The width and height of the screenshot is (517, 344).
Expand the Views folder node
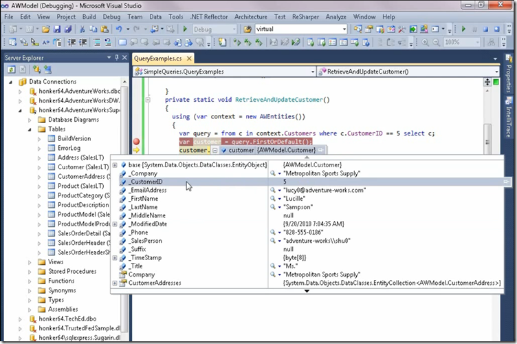tap(30, 262)
